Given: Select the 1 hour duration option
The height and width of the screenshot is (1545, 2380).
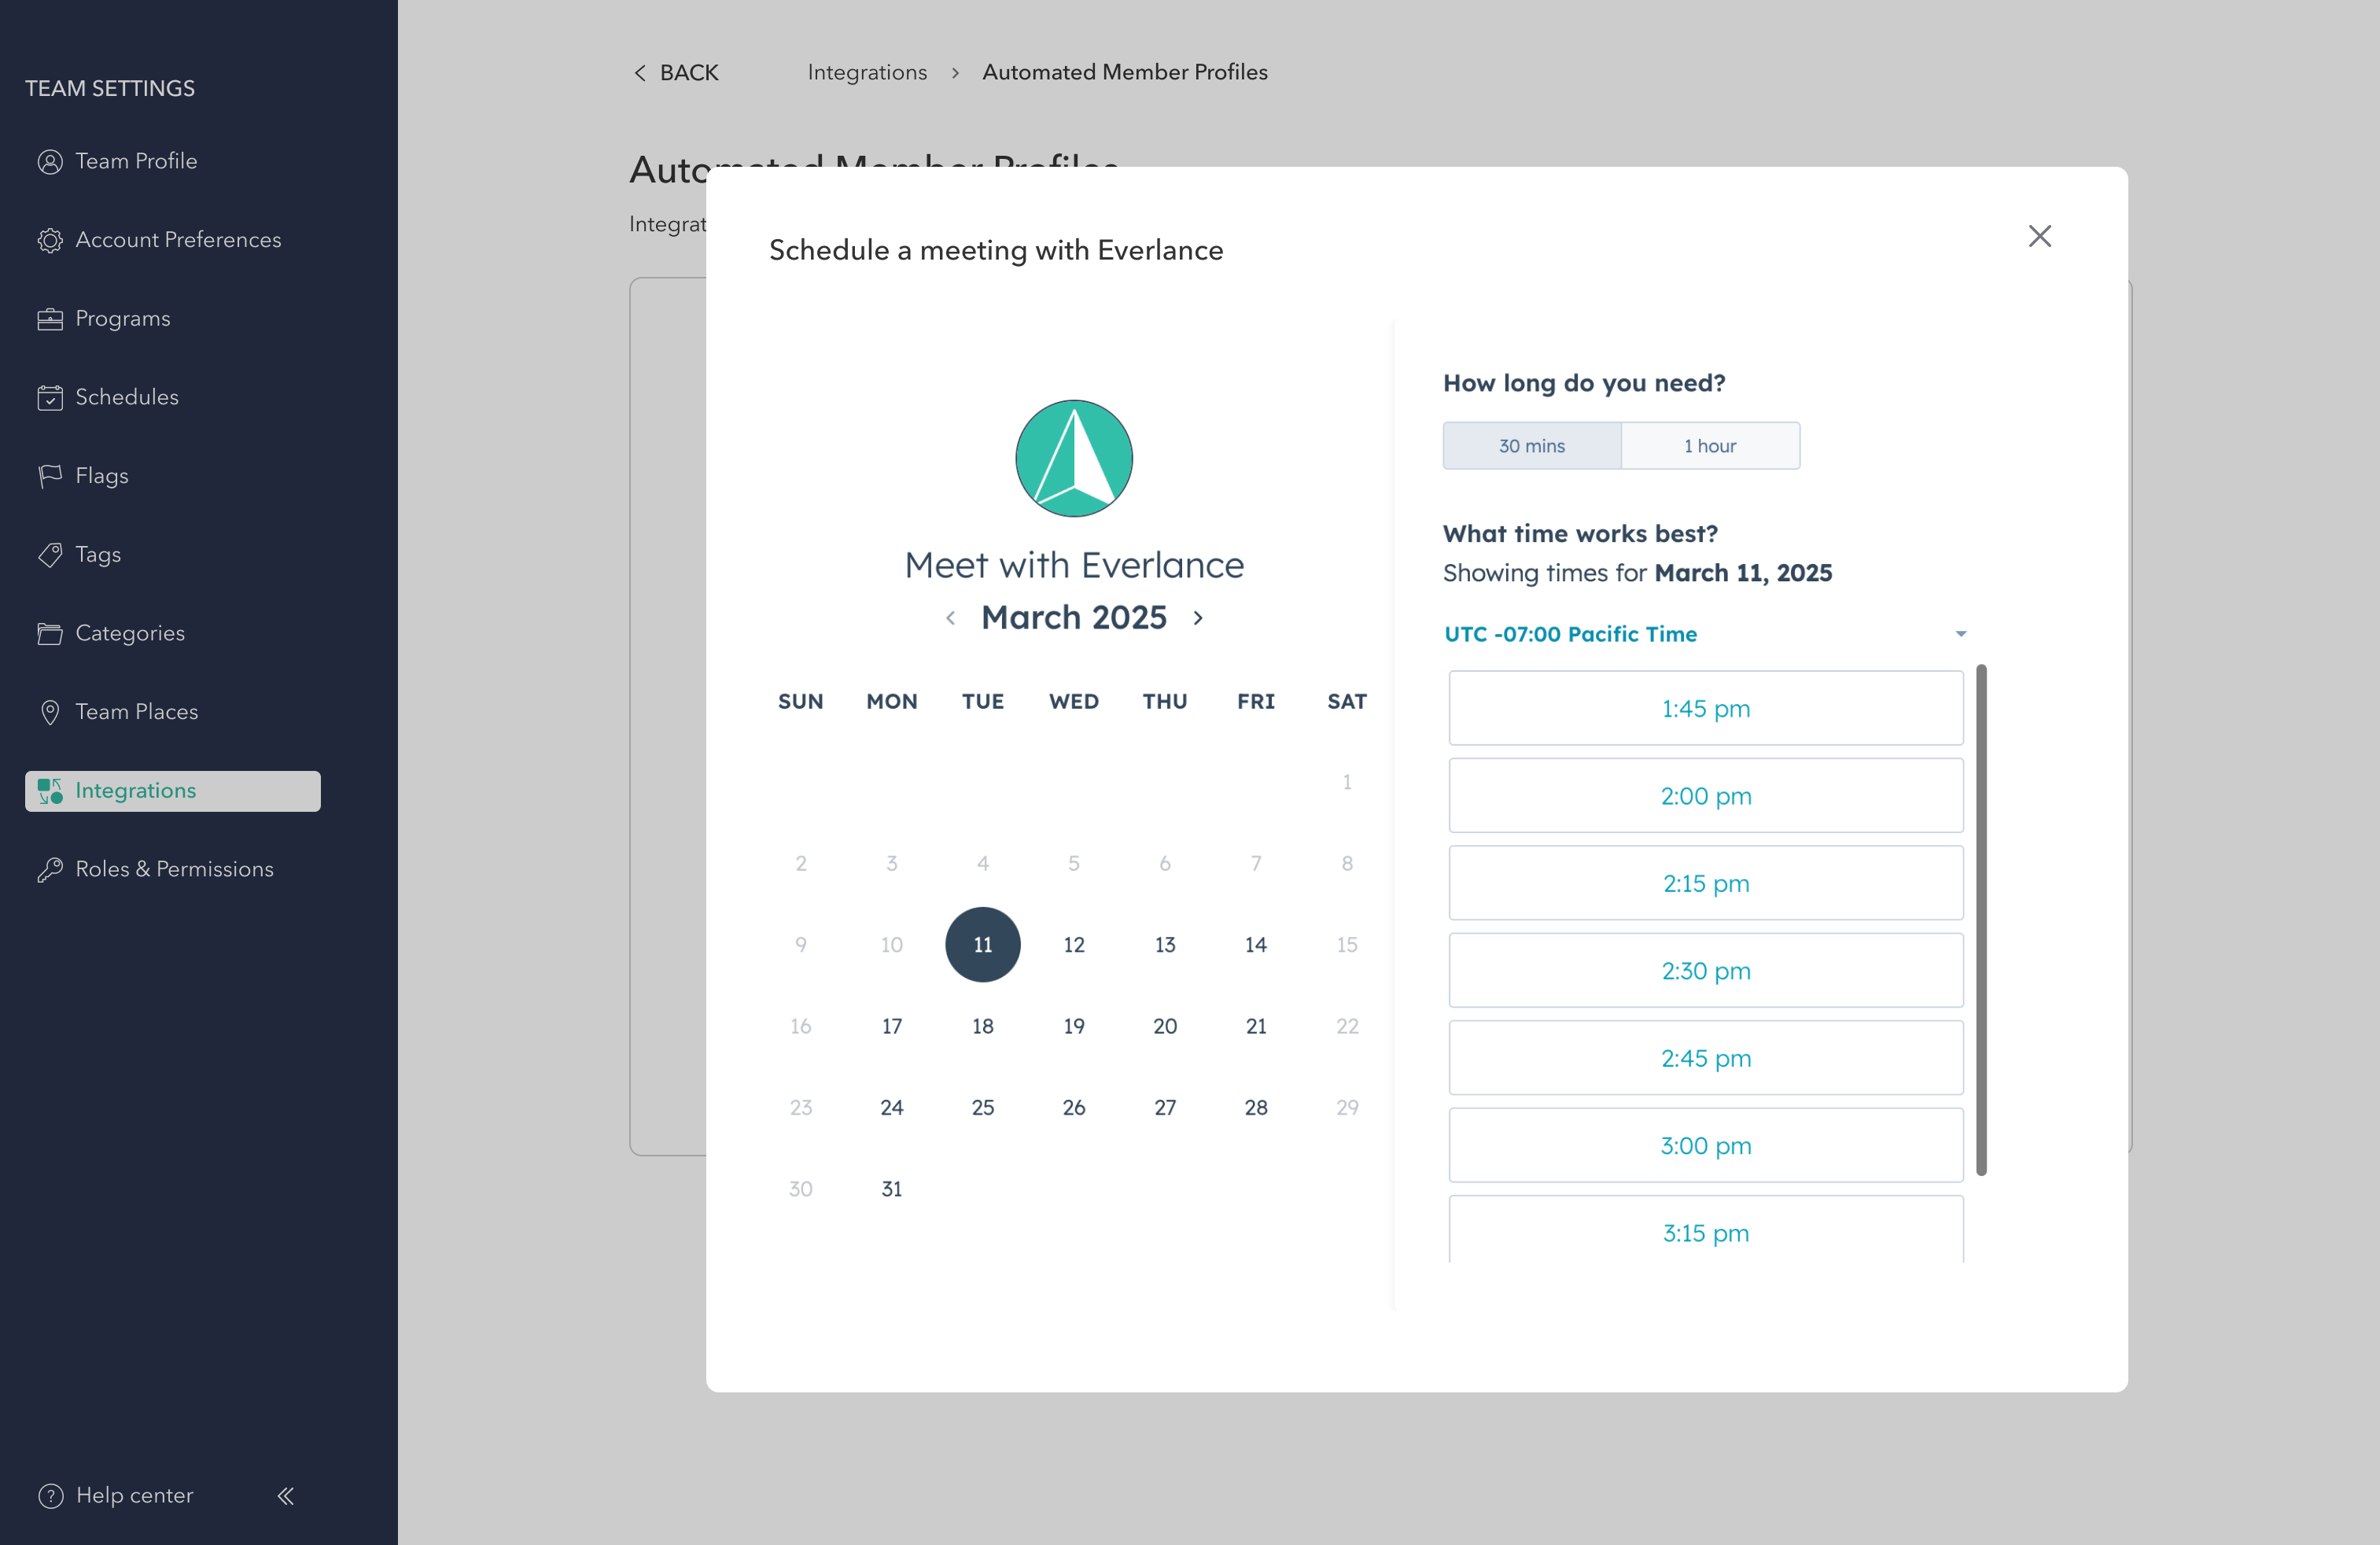Looking at the screenshot, I should (x=1709, y=446).
